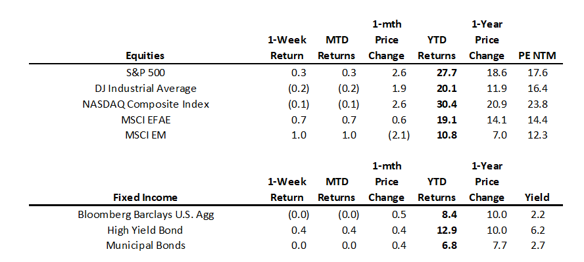Screen dimensions: 584x262
Task: Click the NASDAQ Composite Index label
Action: 145,104
